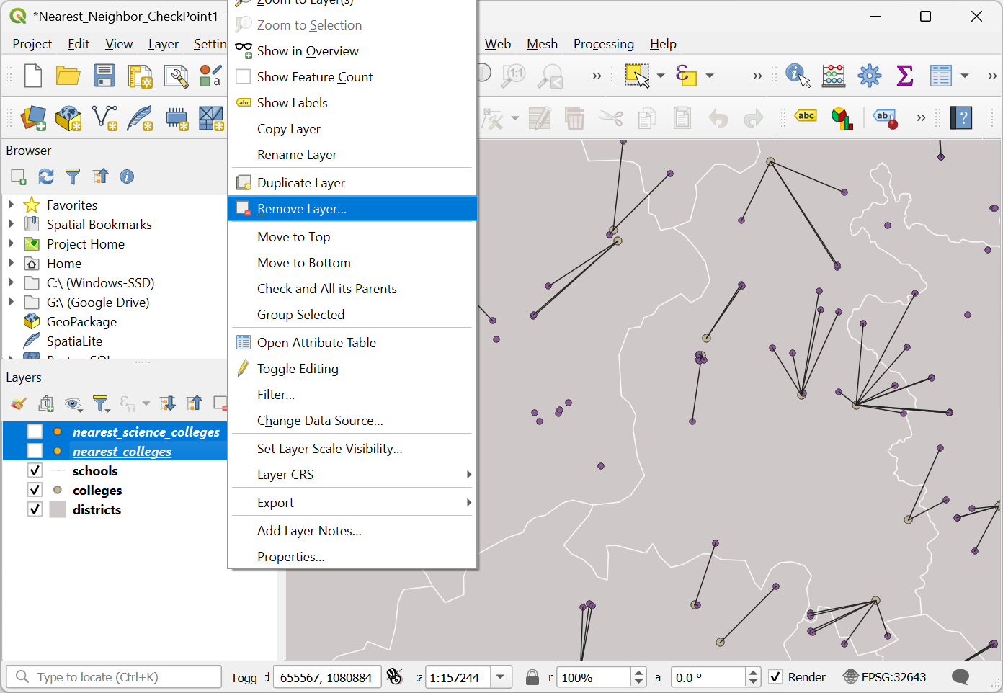Add a group in Layers panel

tap(46, 403)
